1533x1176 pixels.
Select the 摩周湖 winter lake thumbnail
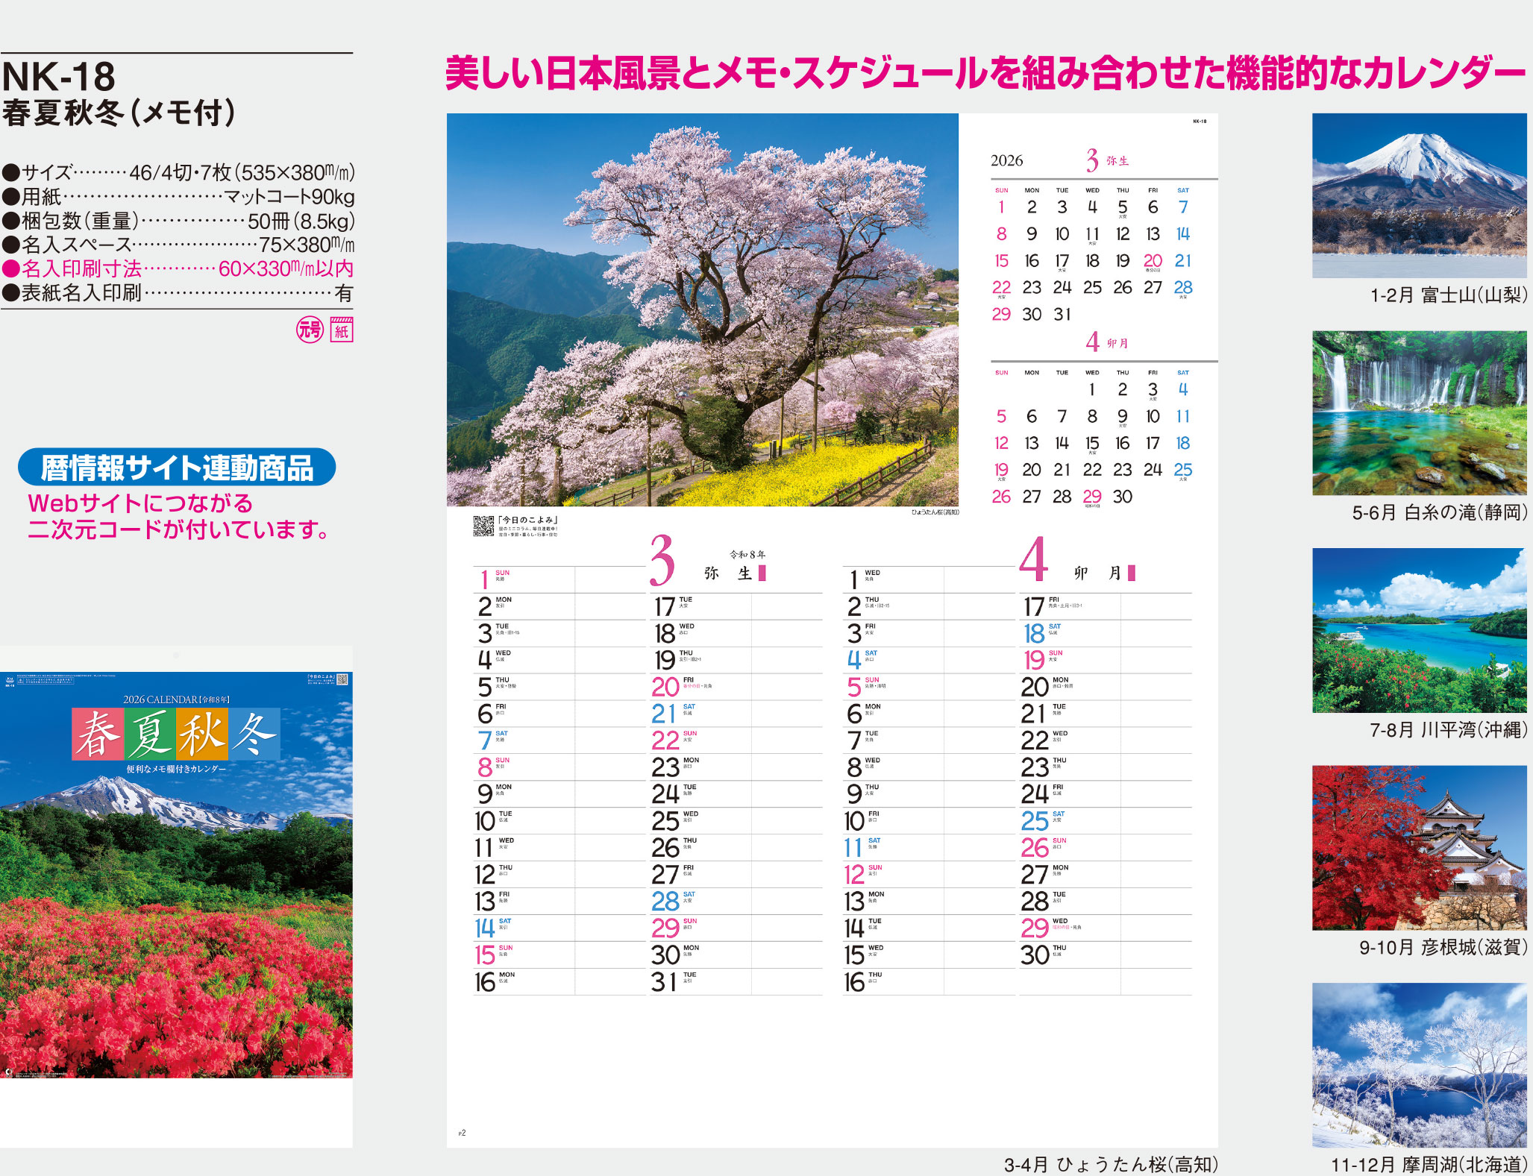(1420, 1065)
